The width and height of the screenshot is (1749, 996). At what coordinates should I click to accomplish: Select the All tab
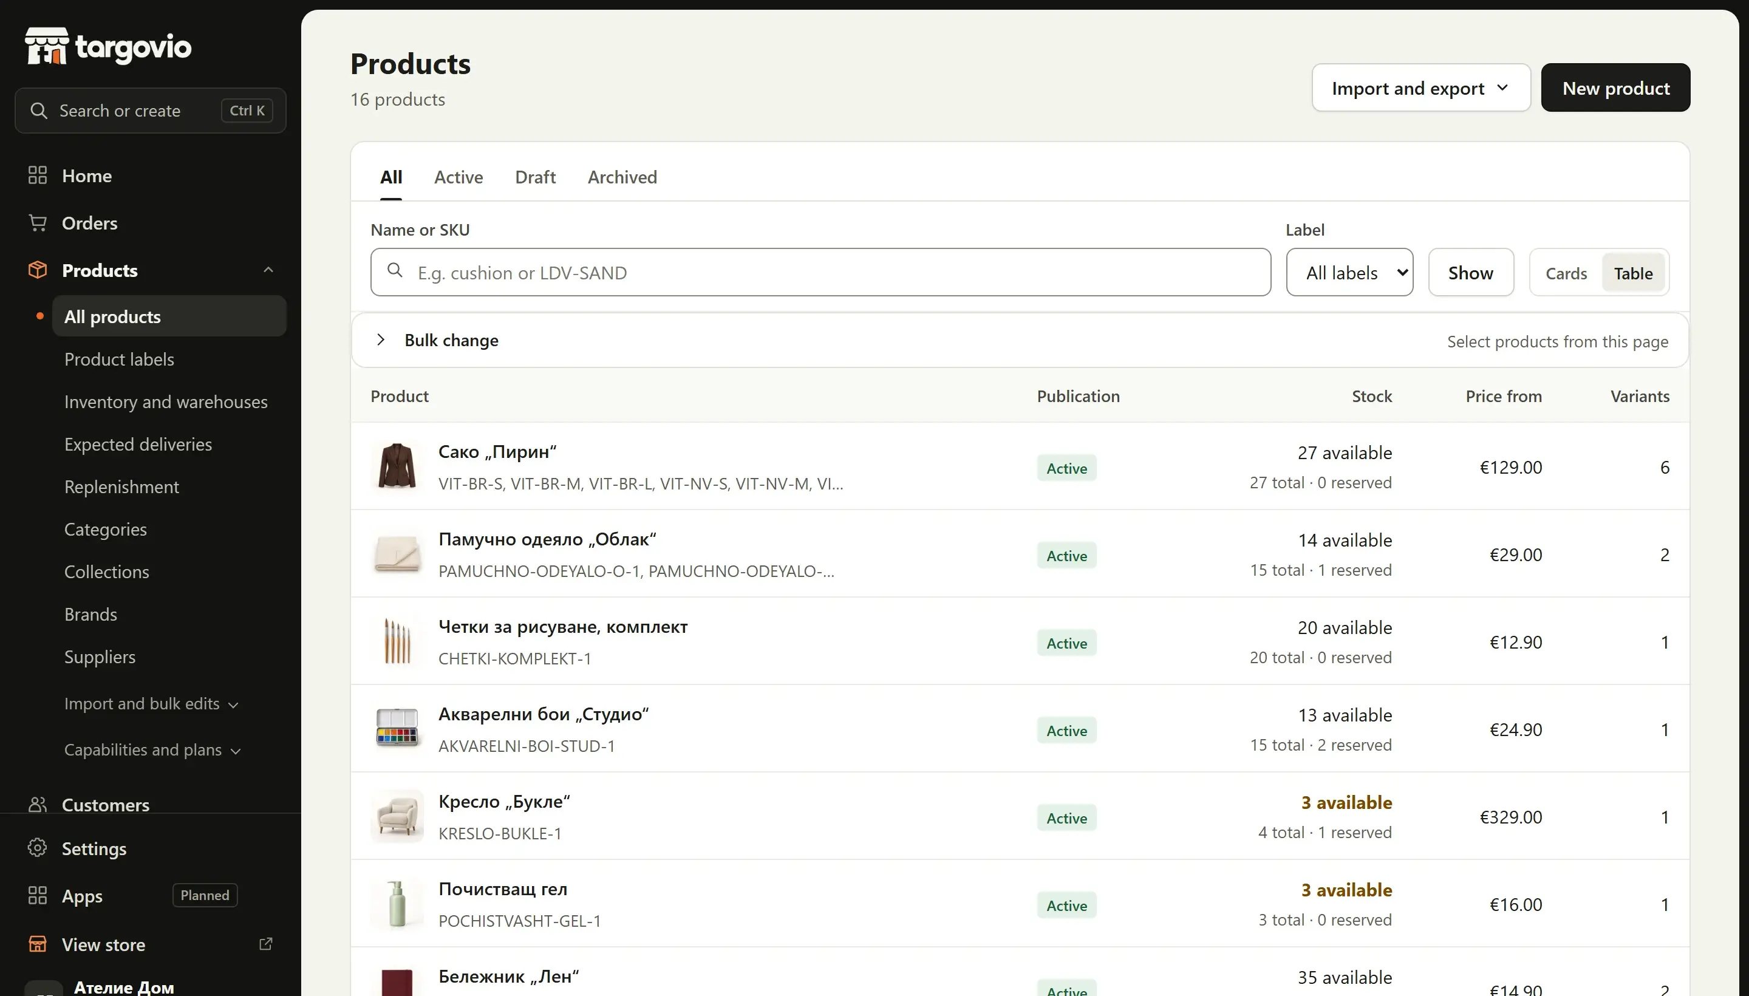coord(391,177)
